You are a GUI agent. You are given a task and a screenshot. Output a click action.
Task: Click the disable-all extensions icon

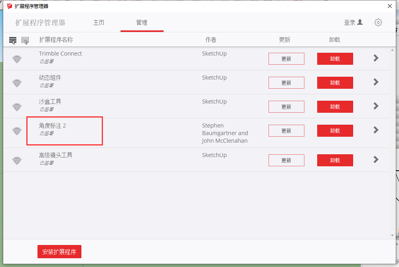[25, 40]
